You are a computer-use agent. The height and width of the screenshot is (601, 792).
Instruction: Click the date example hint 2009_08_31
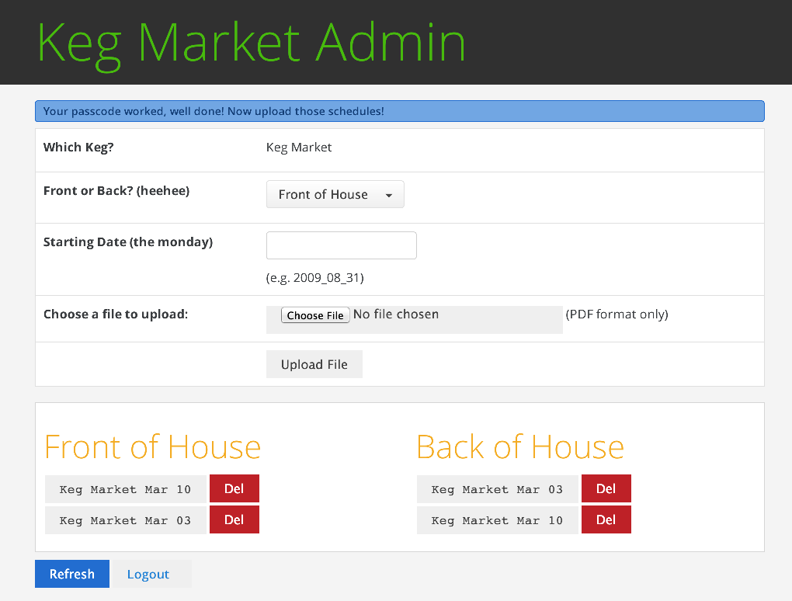315,278
